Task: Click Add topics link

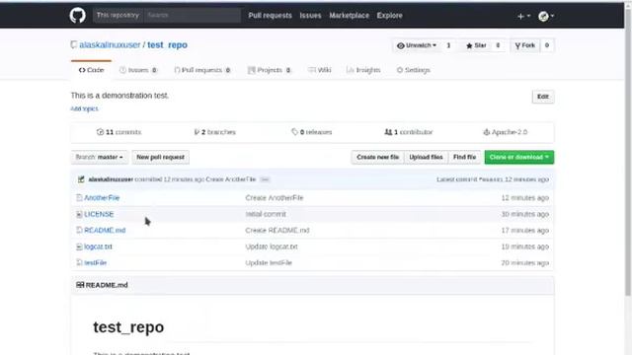Action: [84, 108]
